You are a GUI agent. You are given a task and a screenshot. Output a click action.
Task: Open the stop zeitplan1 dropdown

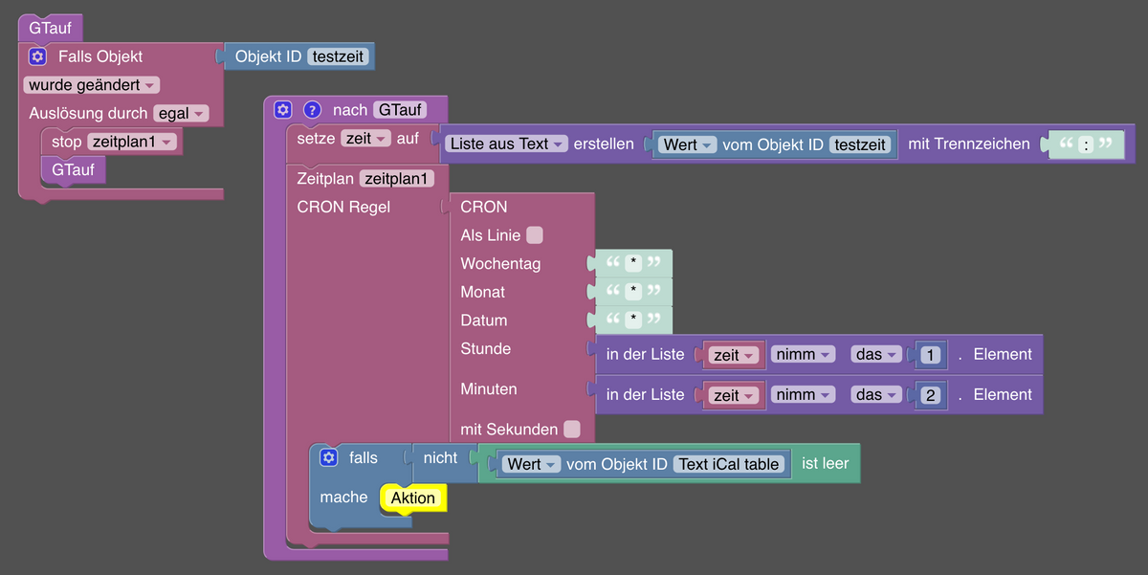tap(132, 142)
